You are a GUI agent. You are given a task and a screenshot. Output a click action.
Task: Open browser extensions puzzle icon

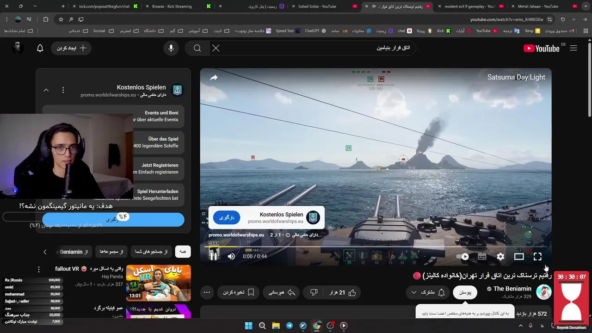coord(45,19)
